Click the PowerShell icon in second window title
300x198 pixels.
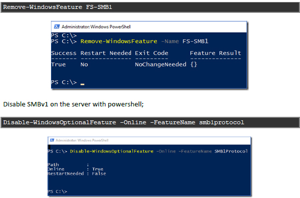tap(52, 140)
